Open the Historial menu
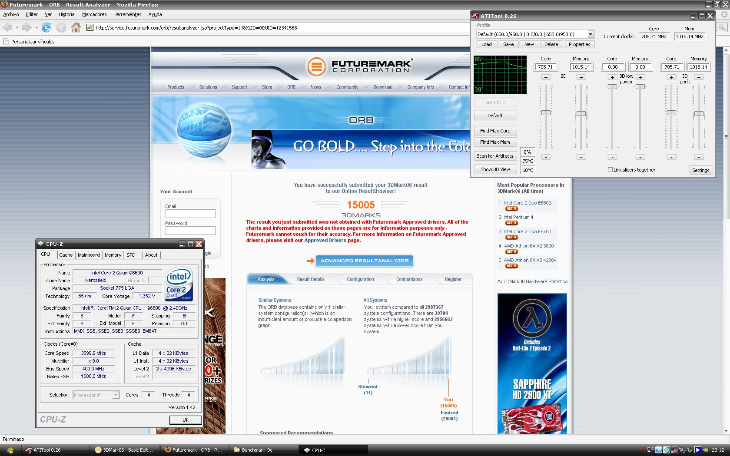The width and height of the screenshot is (730, 456). coord(67,14)
